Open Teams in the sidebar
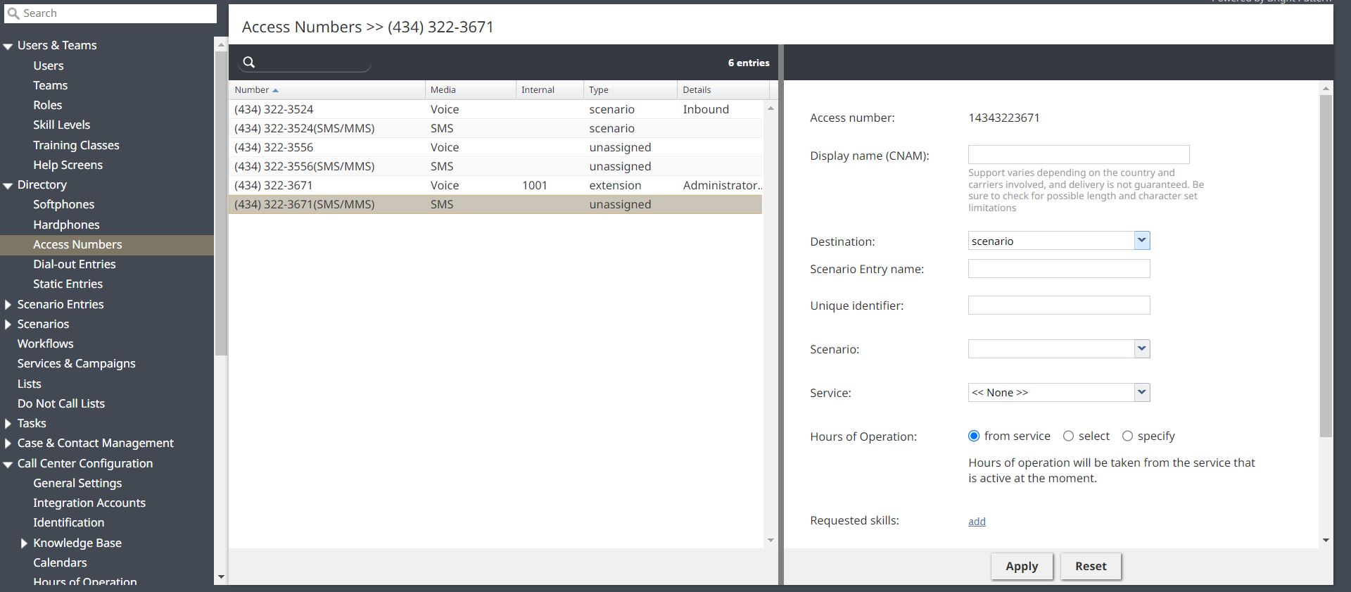1351x592 pixels. [51, 85]
